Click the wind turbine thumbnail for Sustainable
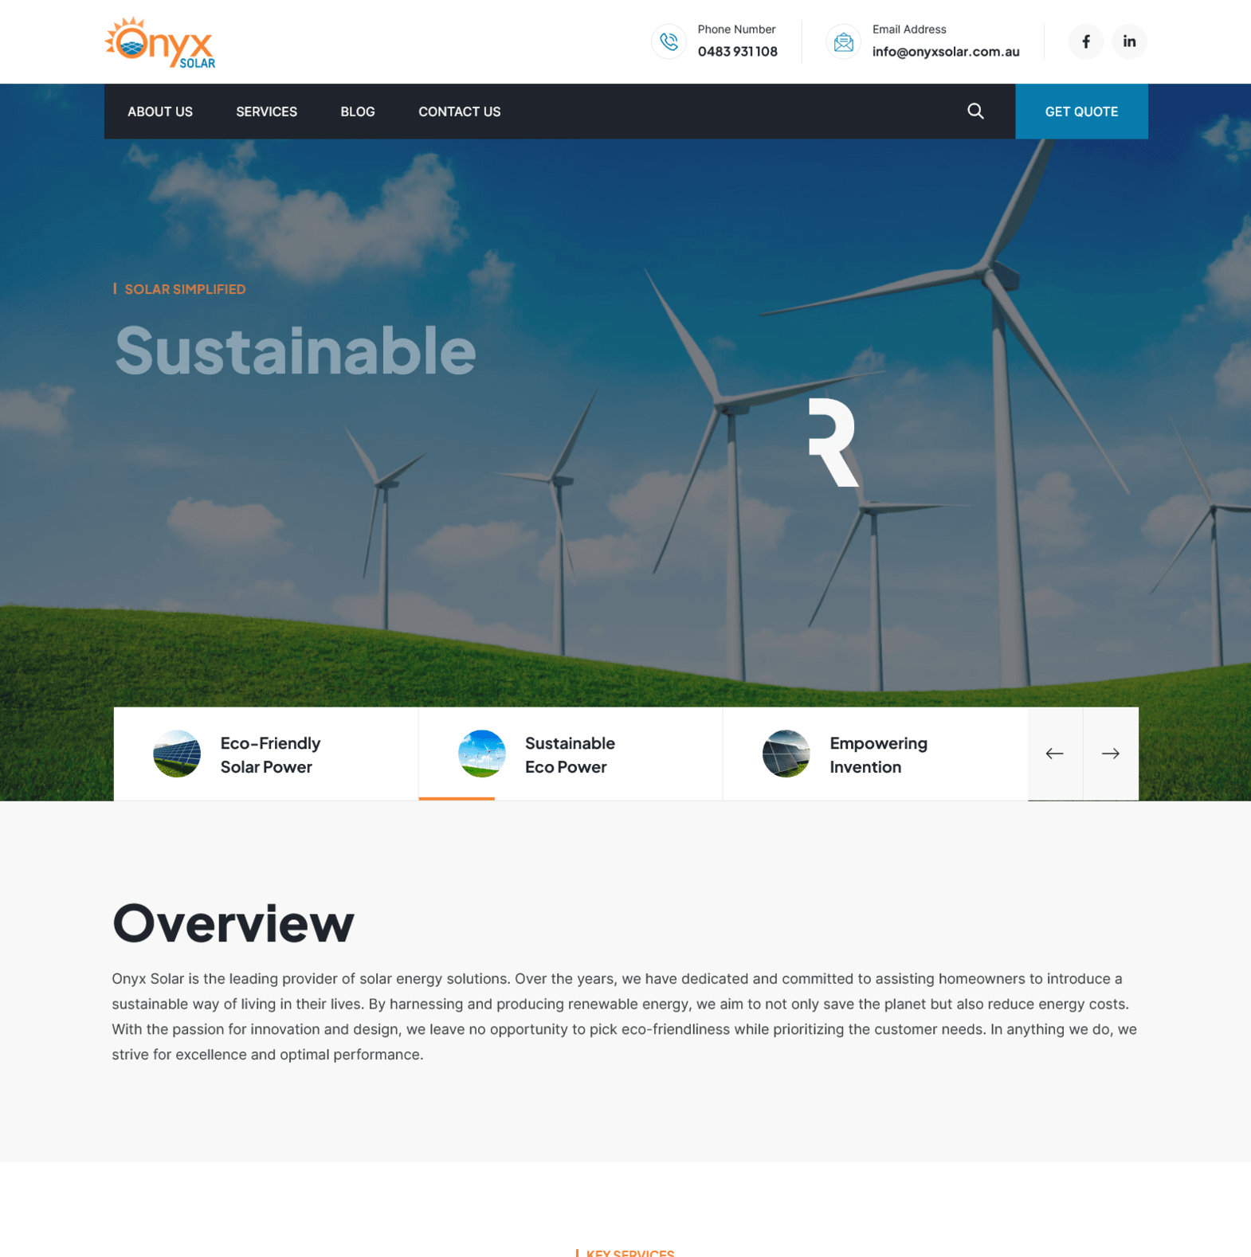Screen dimensions: 1251x1257 tap(482, 754)
